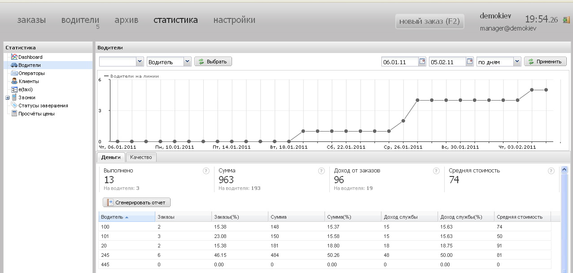Screen dimensions: 573x273
Task: Switch to the Деньги tab
Action: pyautogui.click(x=111, y=157)
